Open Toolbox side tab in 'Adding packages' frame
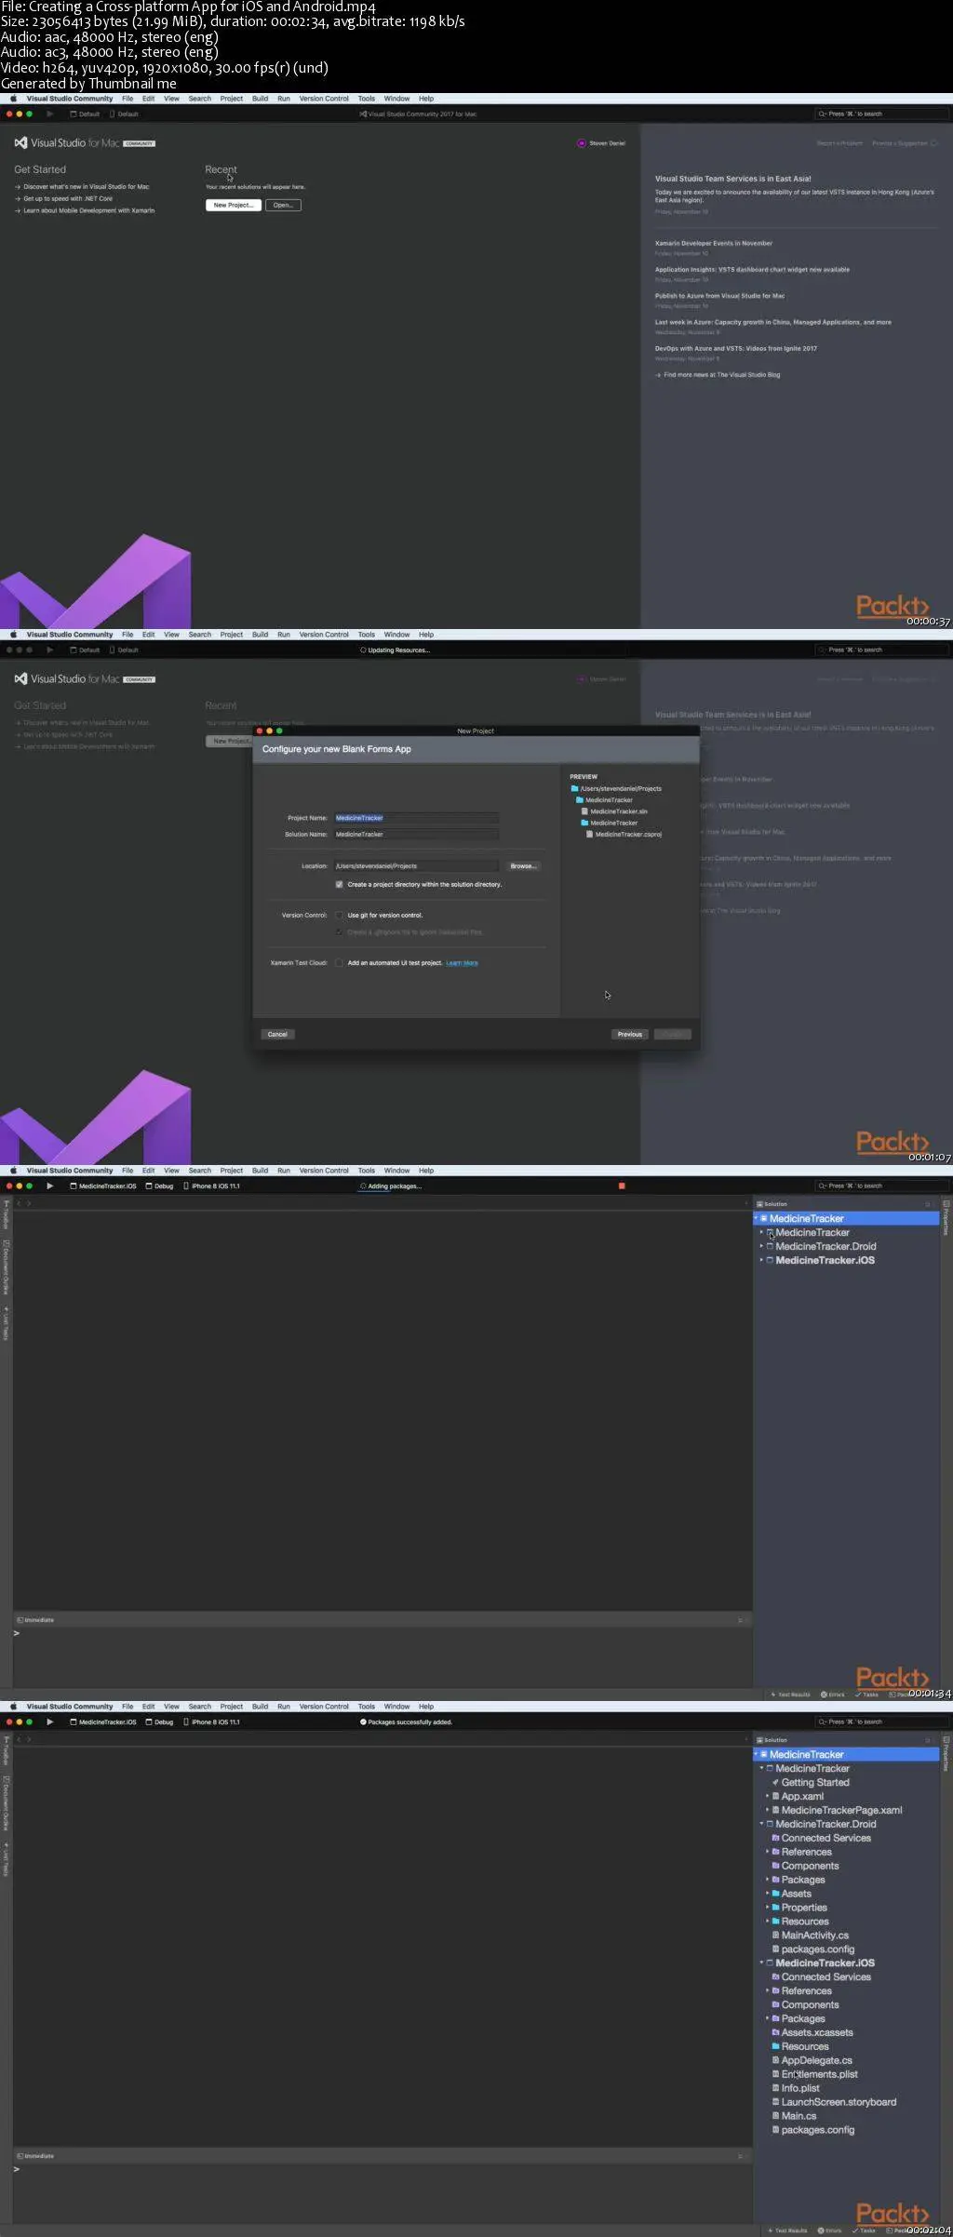Viewport: 953px width, 2237px height. pyautogui.click(x=6, y=1214)
